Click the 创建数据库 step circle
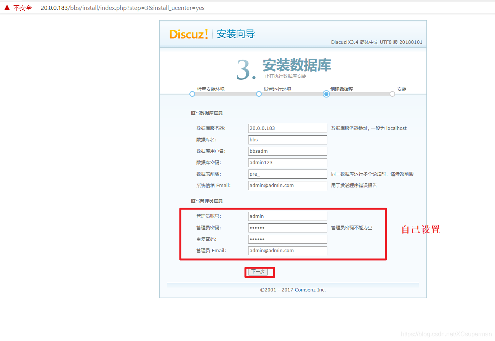 pyautogui.click(x=326, y=94)
